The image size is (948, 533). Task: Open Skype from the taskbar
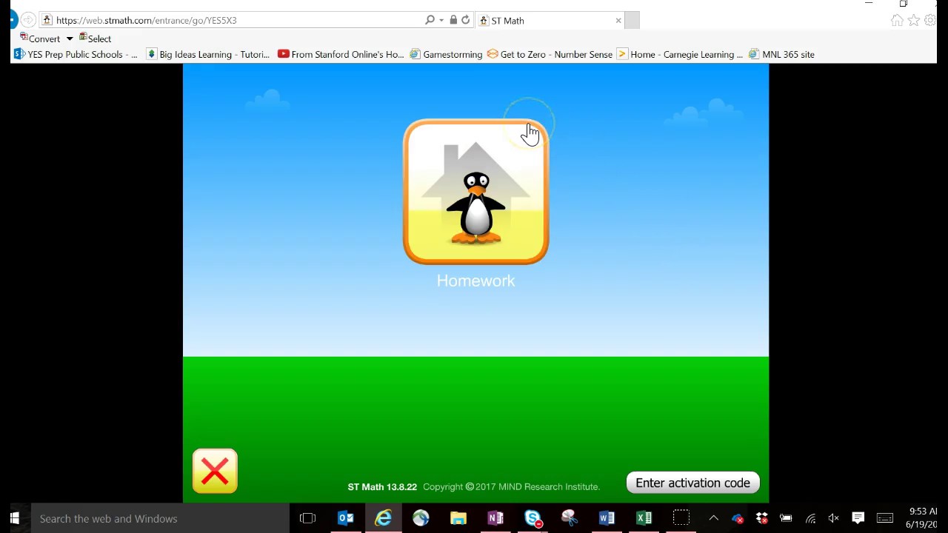(x=533, y=518)
